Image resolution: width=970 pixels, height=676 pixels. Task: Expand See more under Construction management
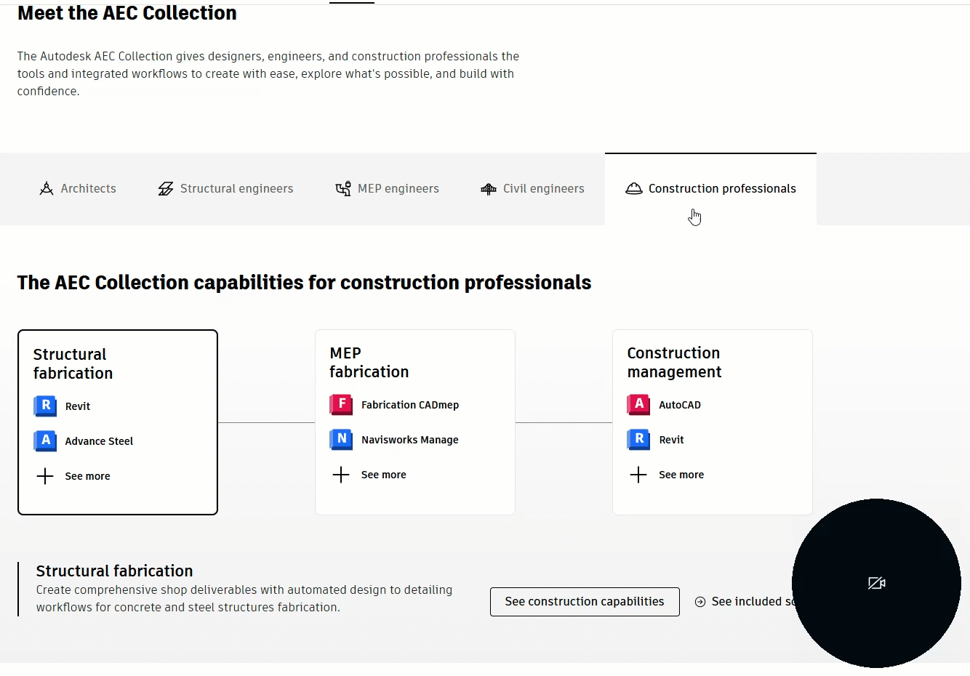click(668, 475)
